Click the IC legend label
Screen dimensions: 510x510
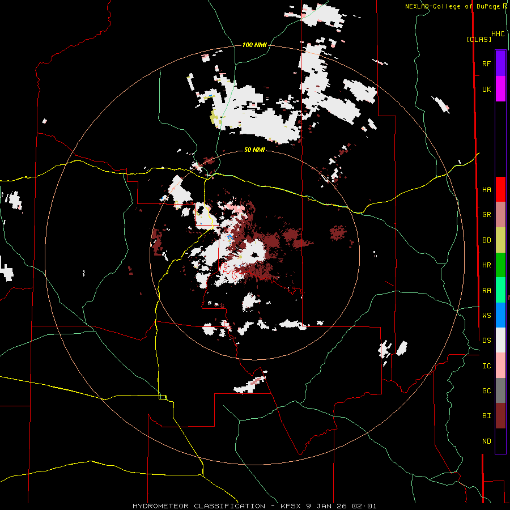486,365
